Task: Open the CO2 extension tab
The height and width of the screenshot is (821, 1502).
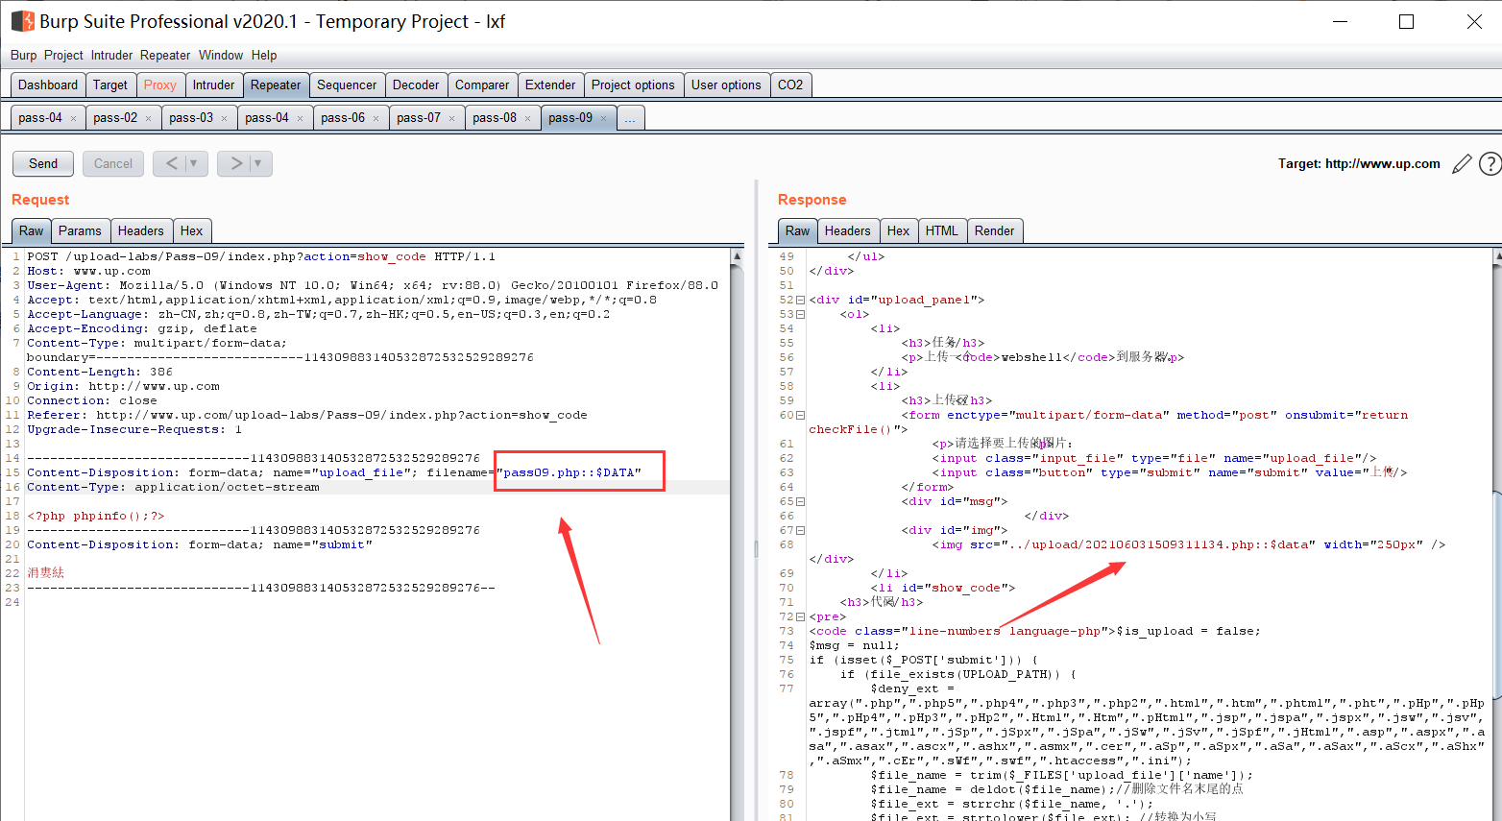Action: pos(790,85)
